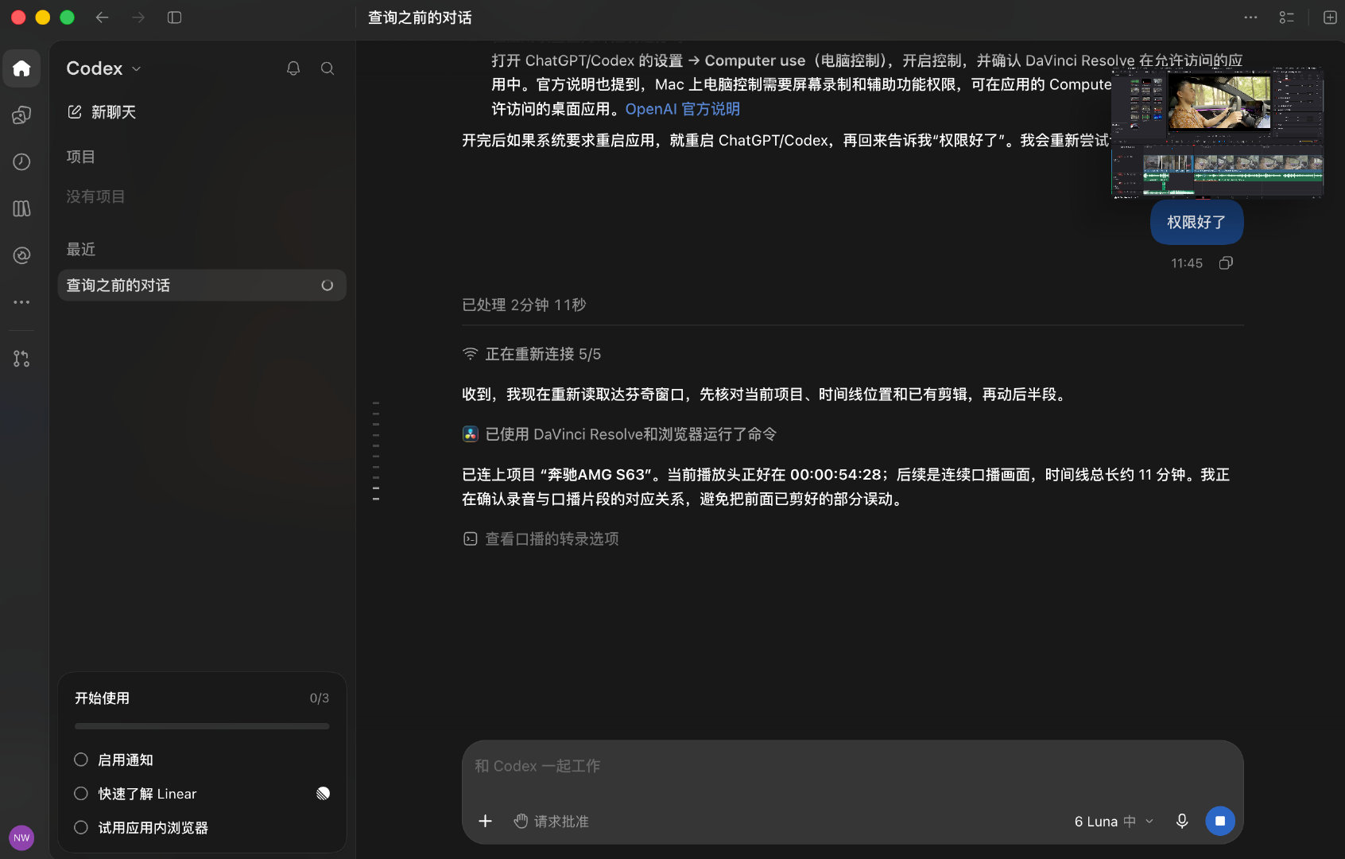Open the tasks list icon in title bar

(x=1287, y=17)
